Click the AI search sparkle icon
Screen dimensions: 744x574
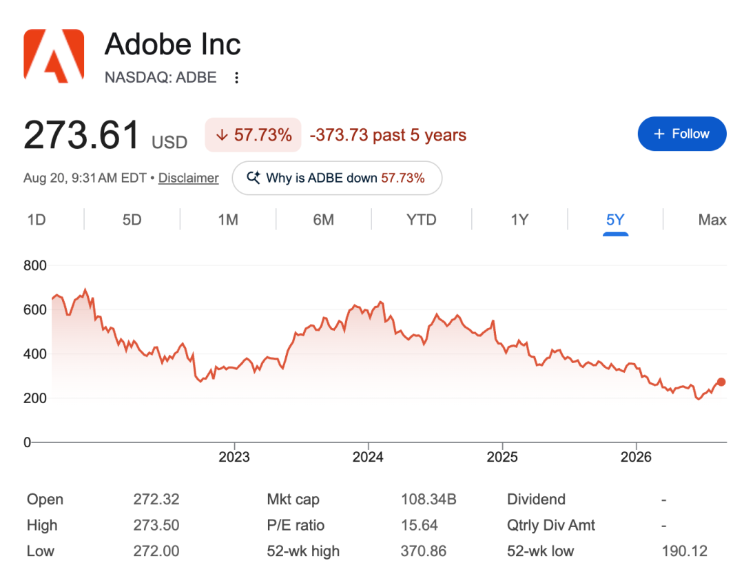tap(254, 178)
